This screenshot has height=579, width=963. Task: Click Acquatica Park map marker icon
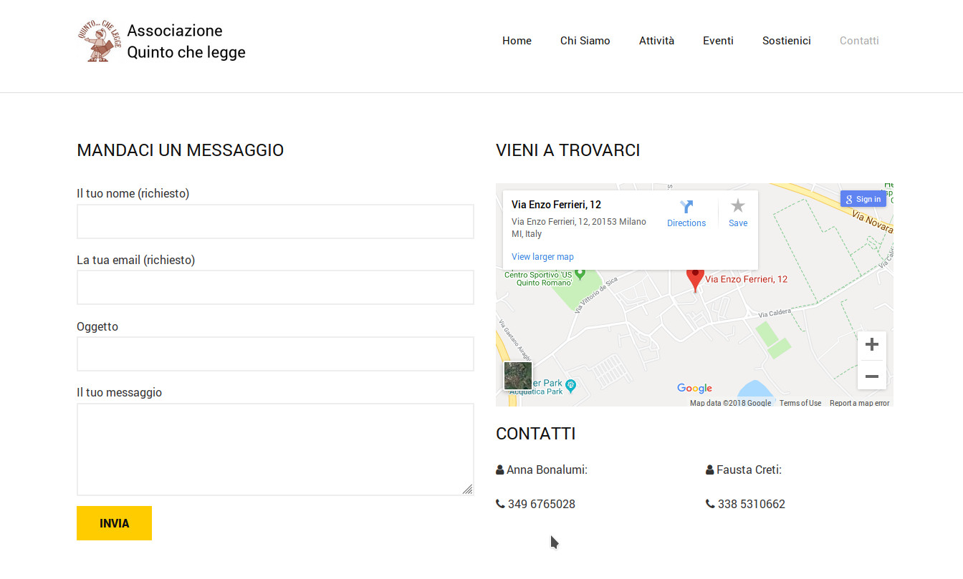pos(571,386)
